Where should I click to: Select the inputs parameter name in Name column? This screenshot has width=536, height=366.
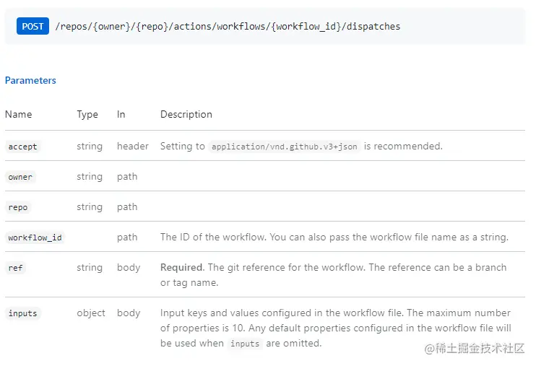(22, 313)
